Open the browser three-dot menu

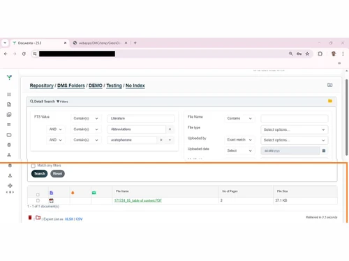pos(343,54)
